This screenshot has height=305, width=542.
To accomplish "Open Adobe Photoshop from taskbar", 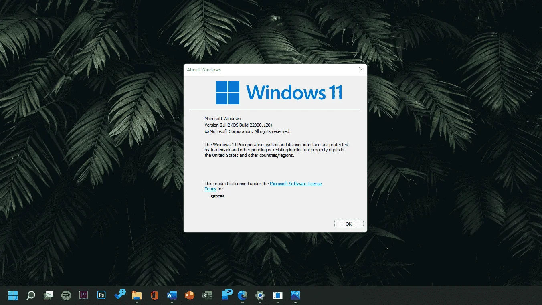I will point(101,295).
